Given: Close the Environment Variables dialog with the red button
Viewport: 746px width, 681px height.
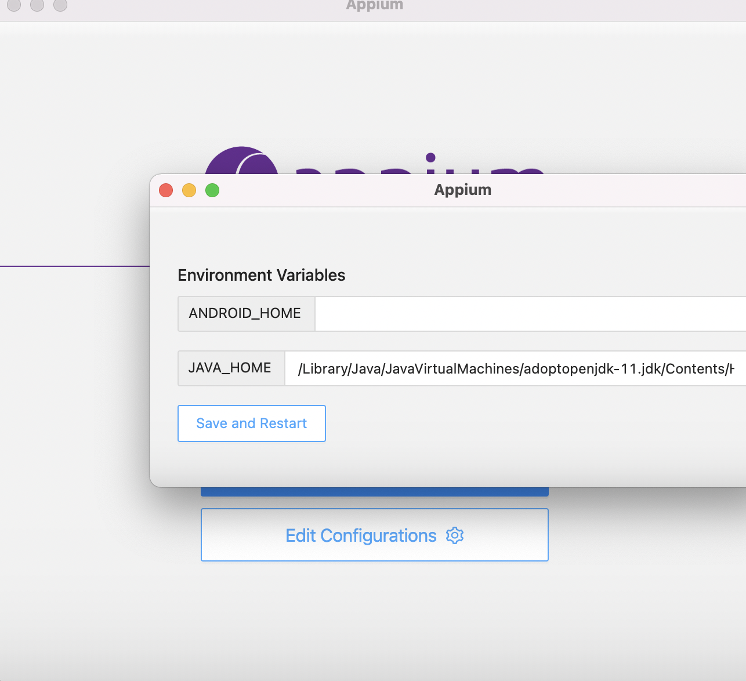Looking at the screenshot, I should coord(166,190).
